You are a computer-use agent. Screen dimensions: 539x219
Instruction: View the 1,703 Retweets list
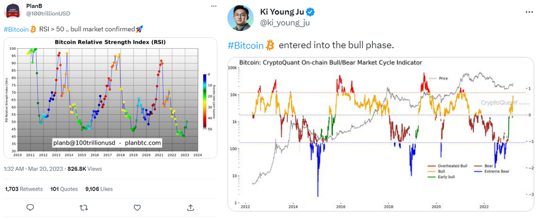click(x=24, y=189)
